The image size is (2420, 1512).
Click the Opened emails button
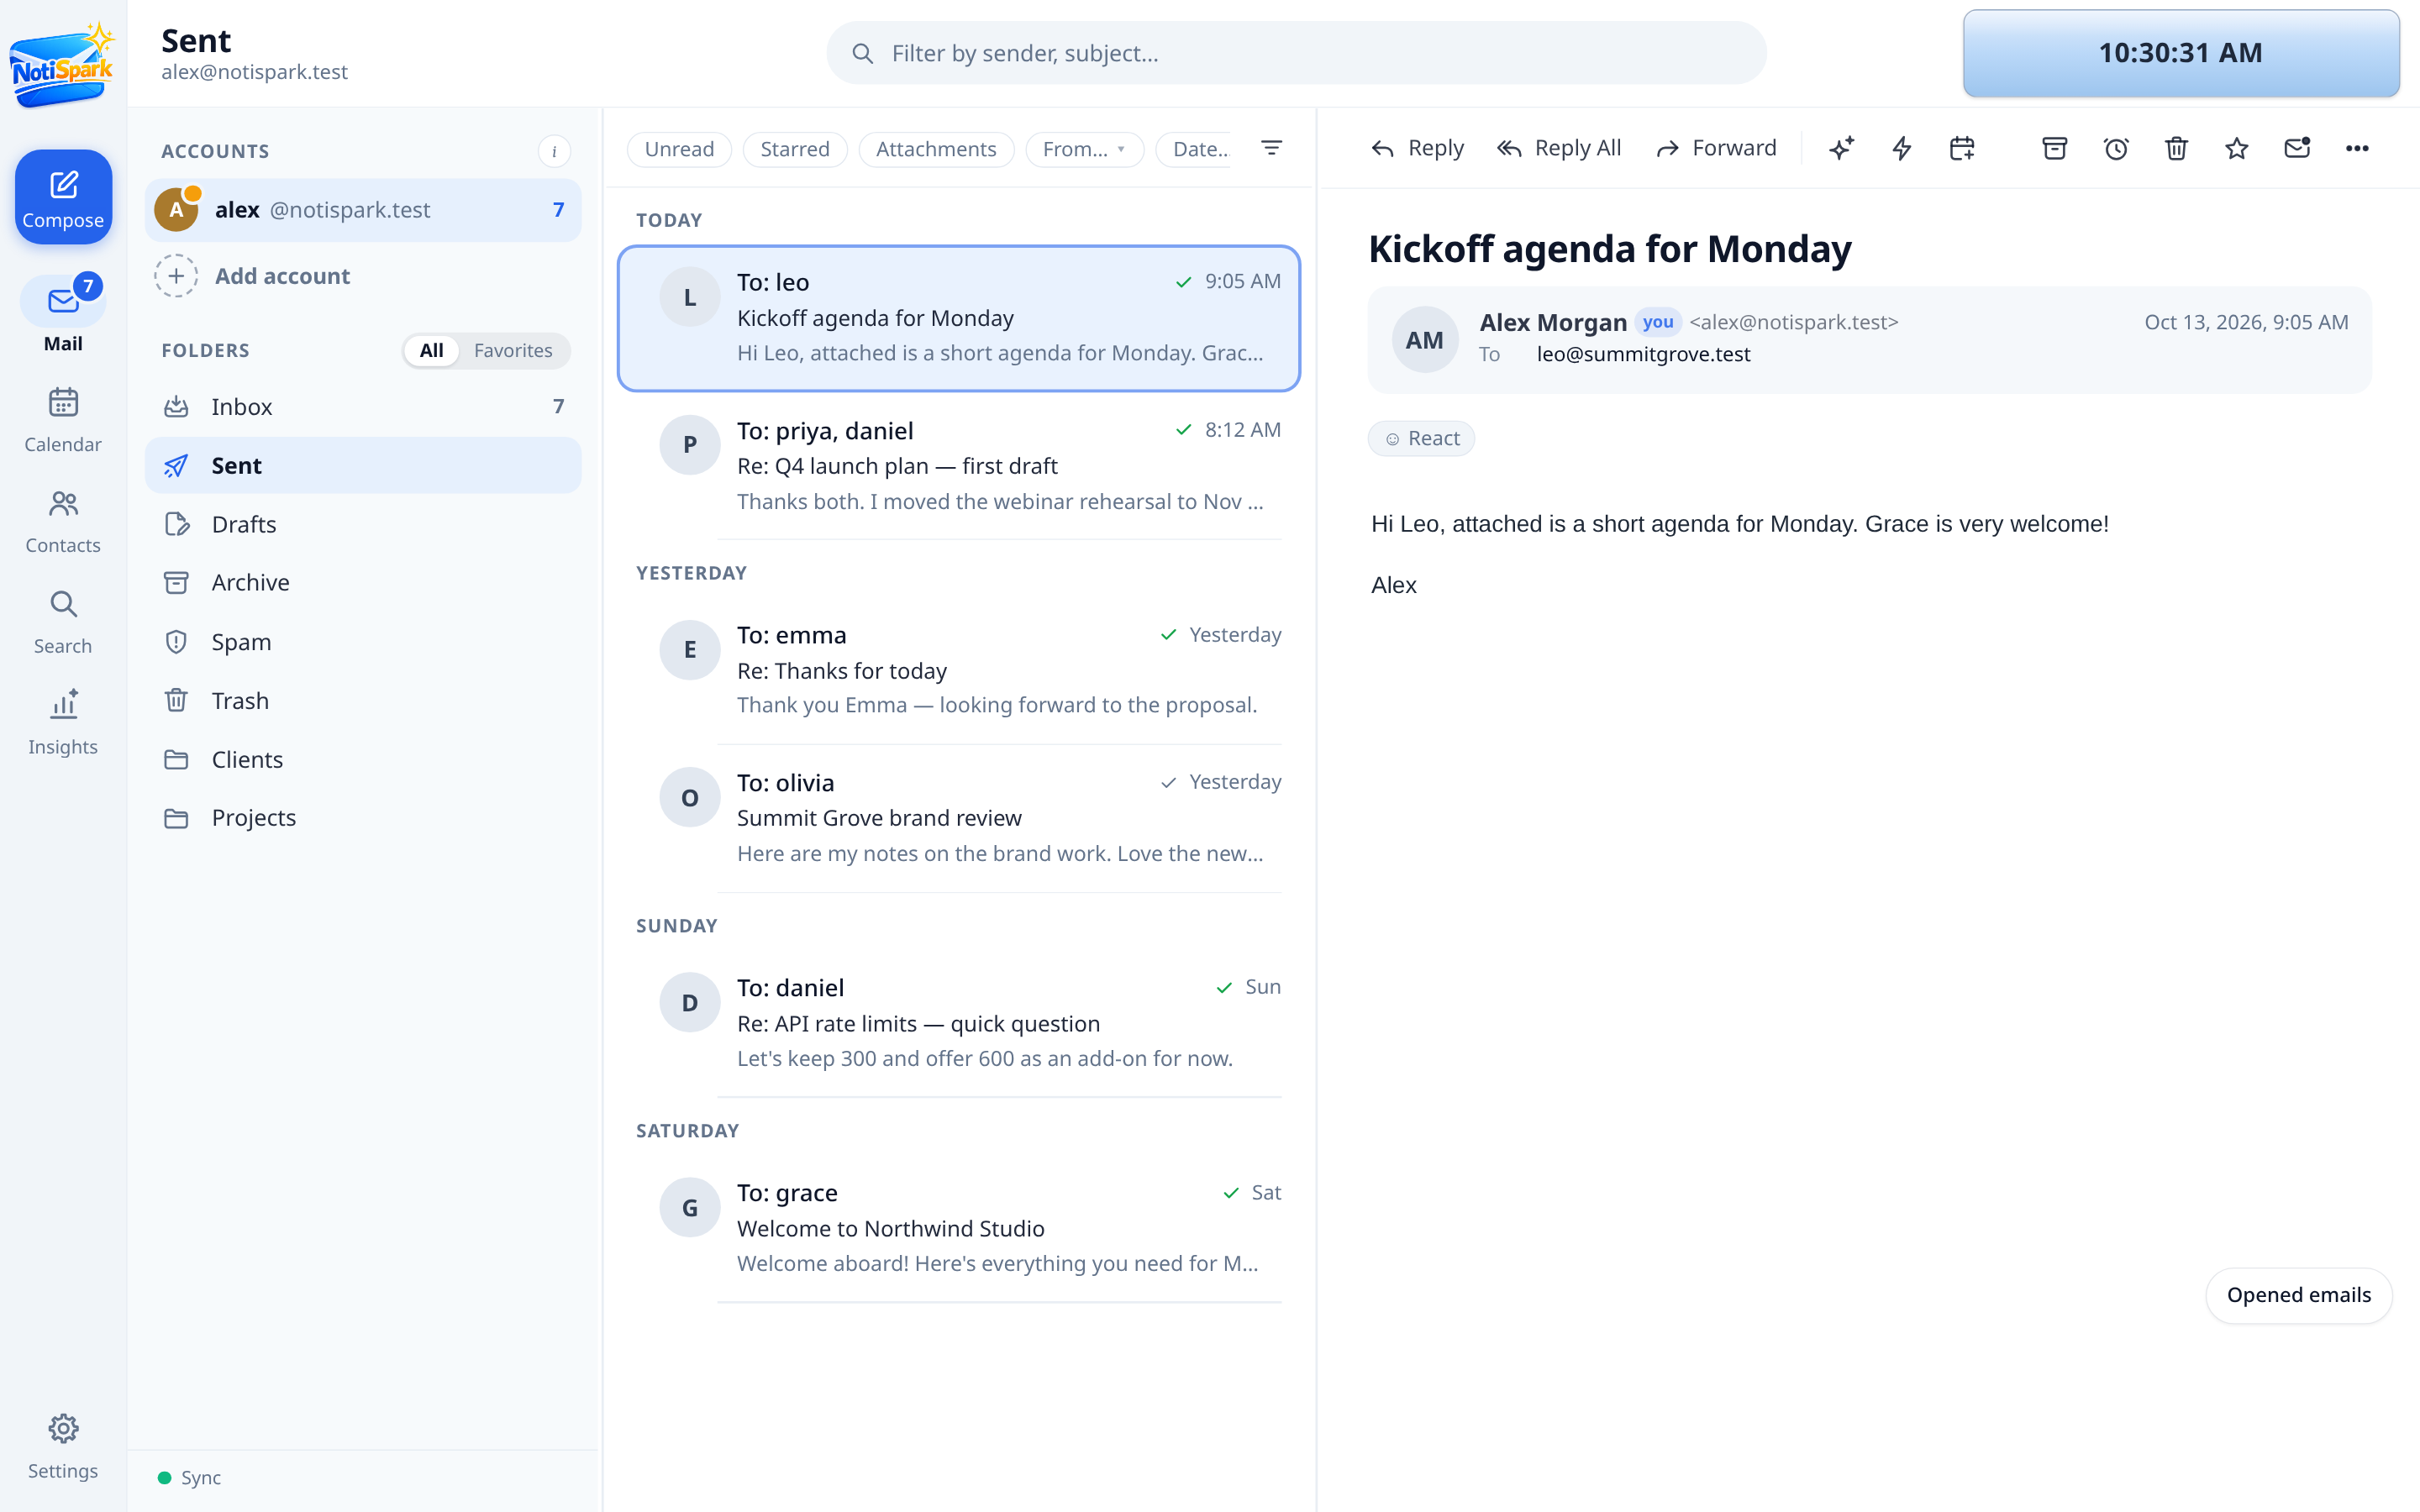2298,1295
